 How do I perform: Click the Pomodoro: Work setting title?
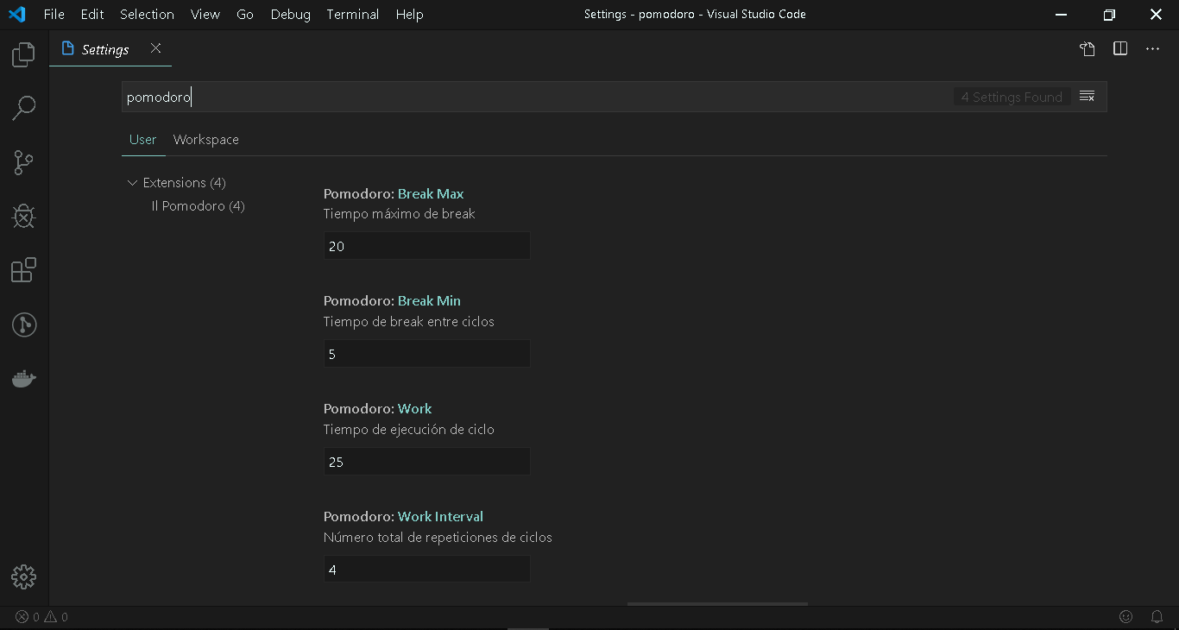tap(378, 408)
